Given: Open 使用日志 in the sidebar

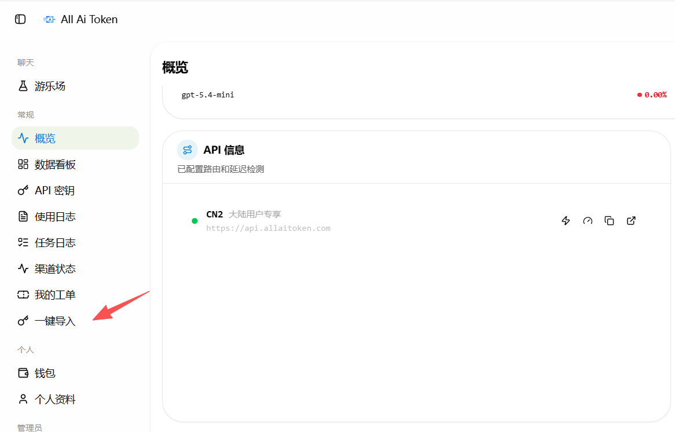Looking at the screenshot, I should click(75, 217).
